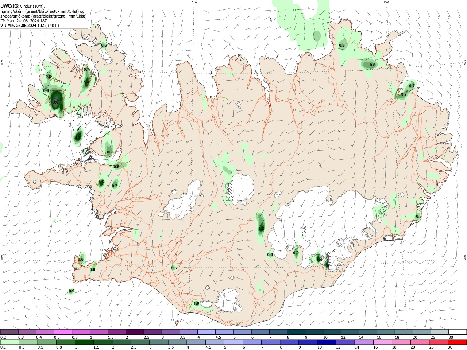The image size is (467, 350).
Task: Click the medium green 0.5 swatch
Action: point(47,342)
